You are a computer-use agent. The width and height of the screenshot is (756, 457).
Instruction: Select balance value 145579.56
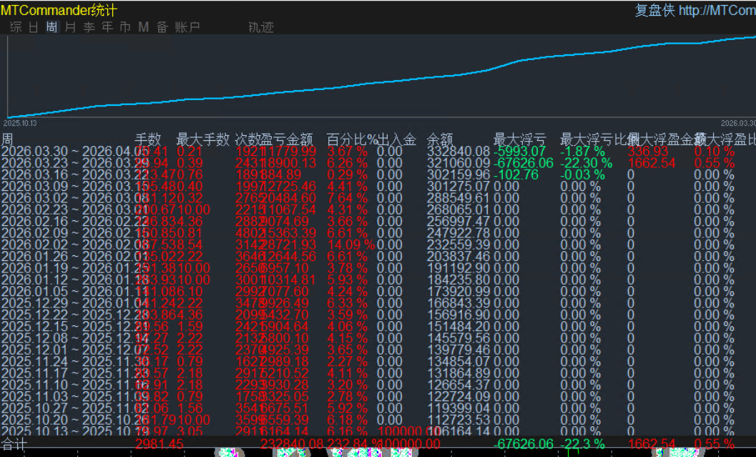pos(458,338)
